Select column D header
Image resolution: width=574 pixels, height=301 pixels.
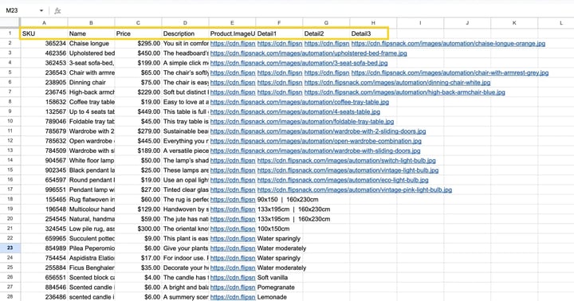185,22
